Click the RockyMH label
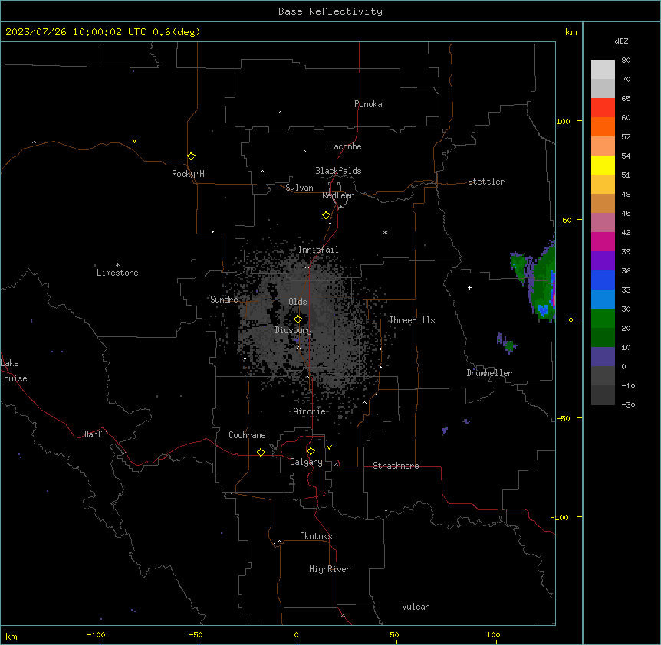This screenshot has width=661, height=645. (188, 174)
